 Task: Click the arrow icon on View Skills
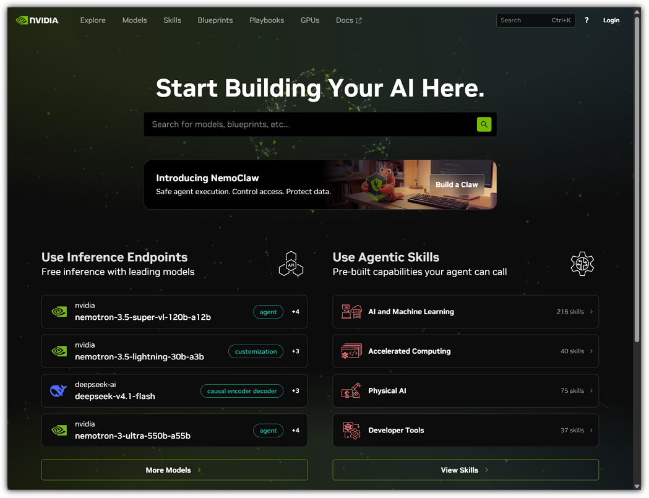tap(486, 470)
